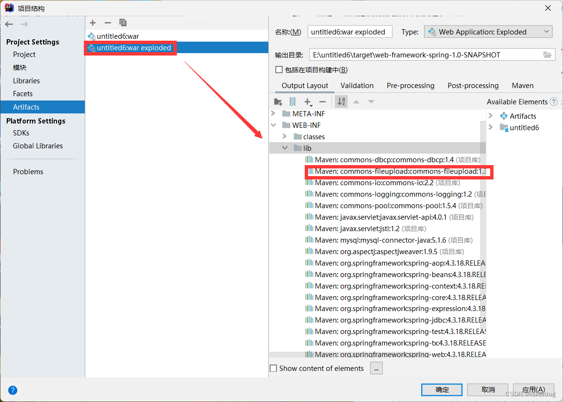563x402 pixels.
Task: Copy the selected artifact using the copy icon
Action: click(x=123, y=22)
